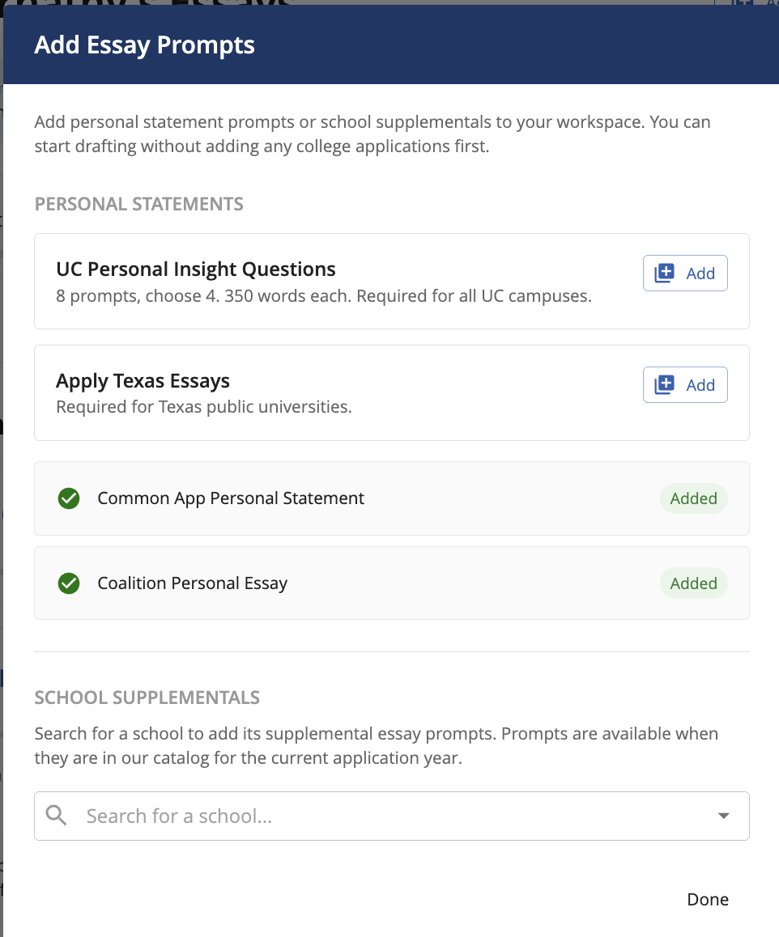Select the UC Personal Insight Questions title
Image resolution: width=779 pixels, height=937 pixels.
(196, 269)
